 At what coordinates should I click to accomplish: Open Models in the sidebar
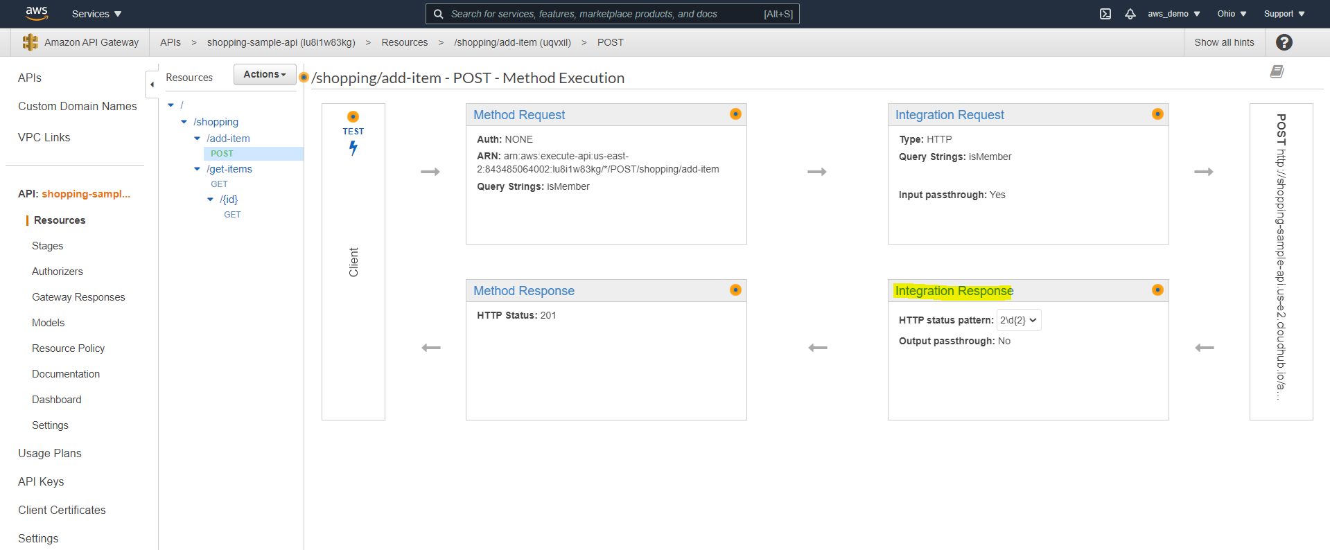[48, 323]
